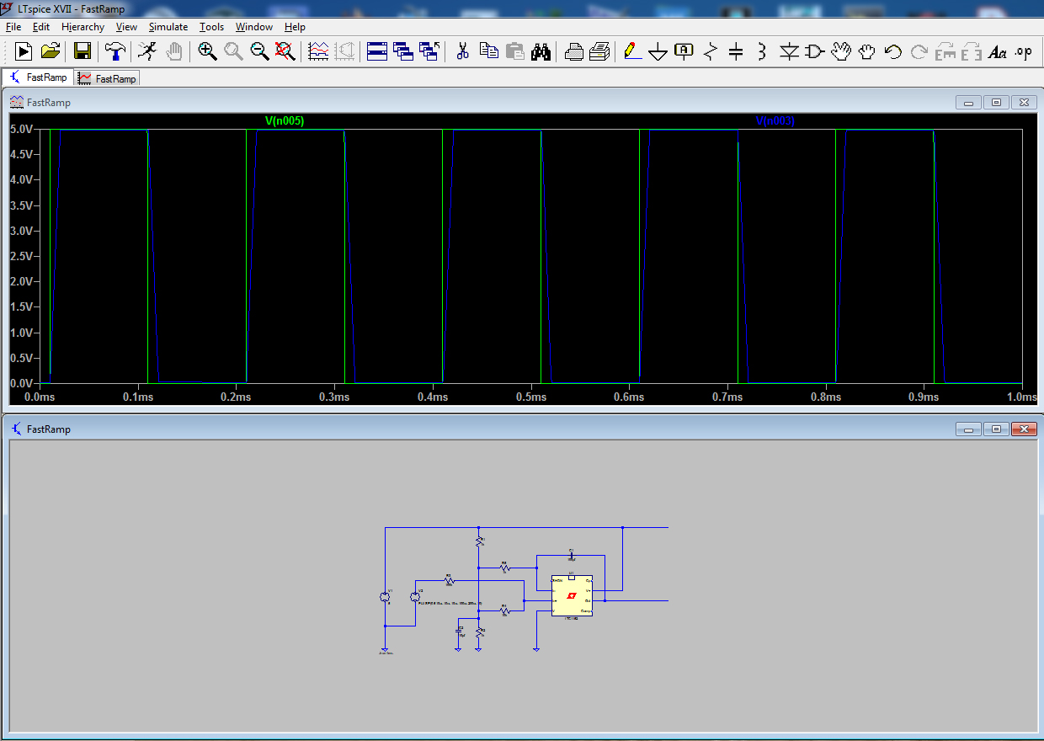Open the Control Panel hammer icon

115,51
